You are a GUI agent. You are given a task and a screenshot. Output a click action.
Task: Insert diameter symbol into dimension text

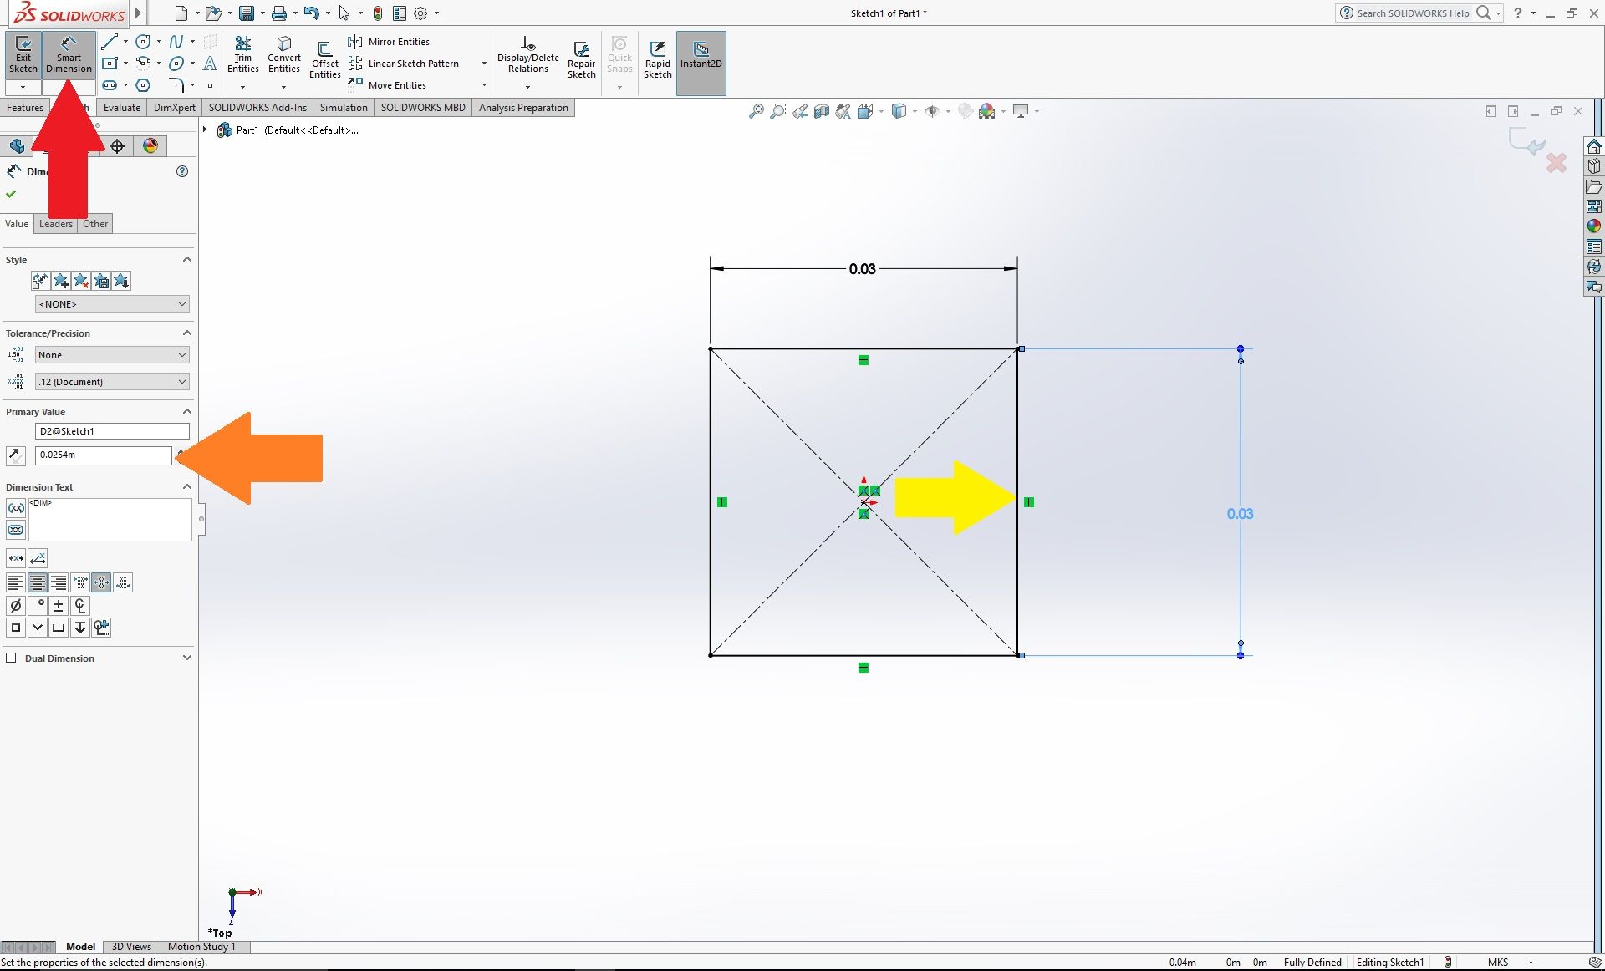click(15, 605)
